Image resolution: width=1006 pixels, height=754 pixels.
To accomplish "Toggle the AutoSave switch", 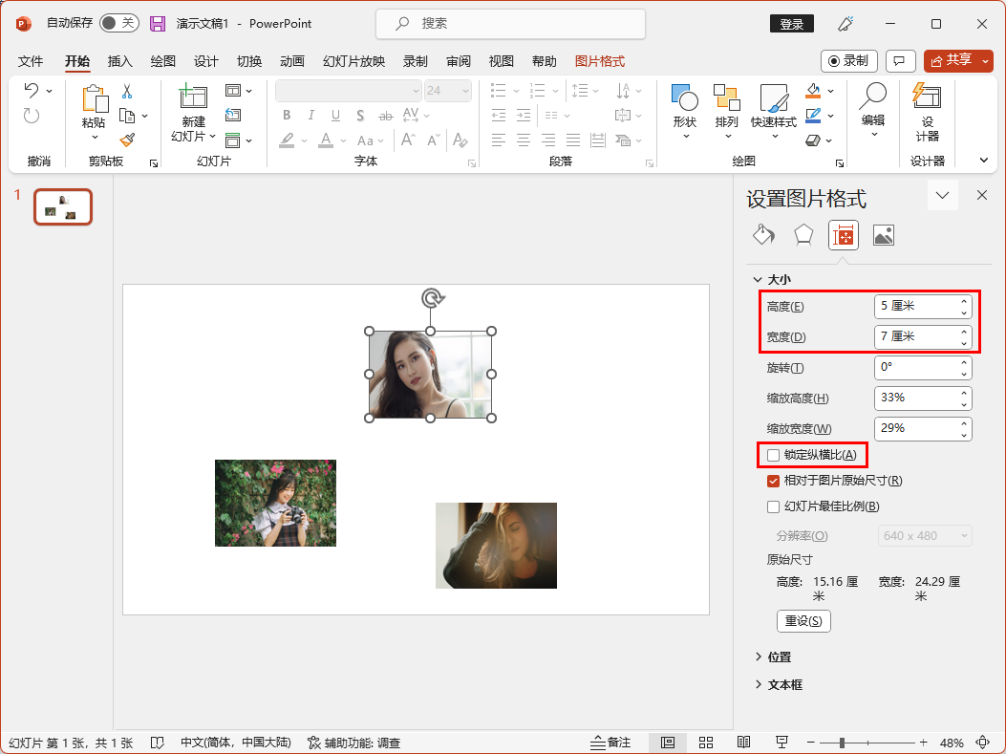I will point(119,23).
